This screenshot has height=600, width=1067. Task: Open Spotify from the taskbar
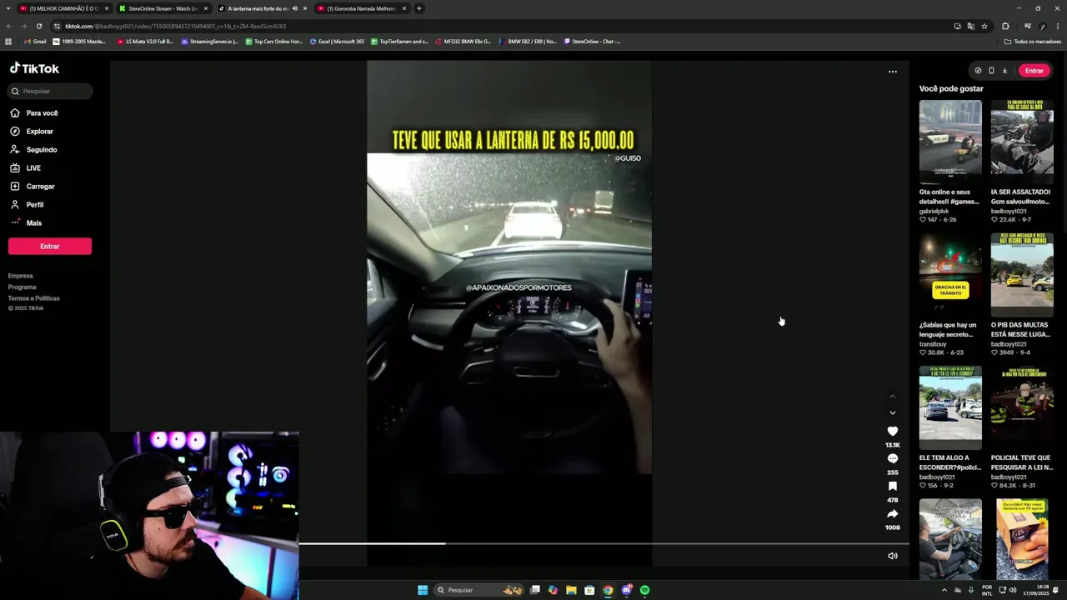point(644,590)
